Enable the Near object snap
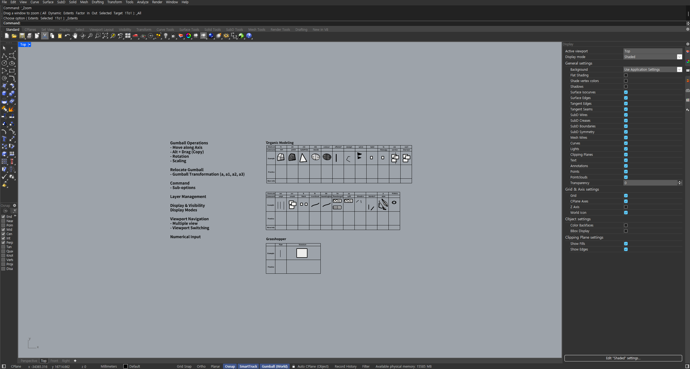Viewport: 690px width, 369px height. pyautogui.click(x=3, y=221)
